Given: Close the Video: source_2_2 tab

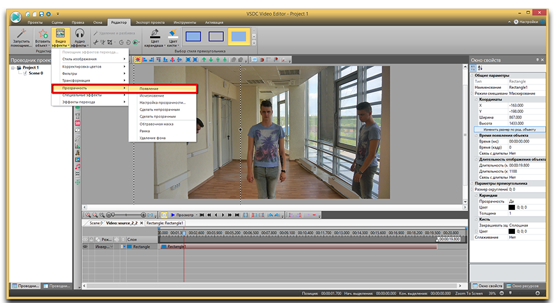Looking at the screenshot, I should [141, 223].
